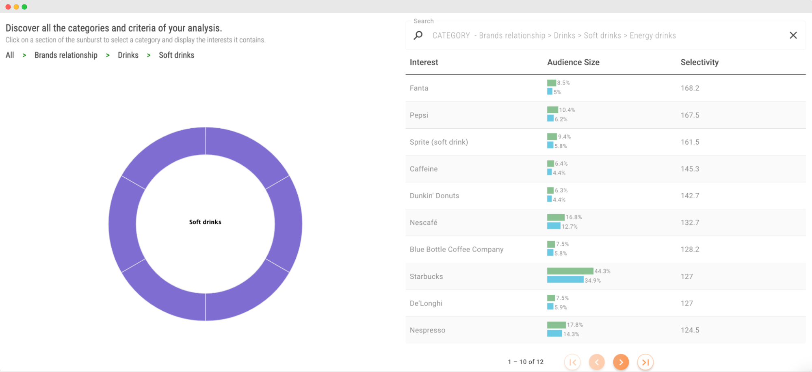Screen dimensions: 812x372
Task: Click Nespresso 17.8% green audience bar
Action: [556, 325]
